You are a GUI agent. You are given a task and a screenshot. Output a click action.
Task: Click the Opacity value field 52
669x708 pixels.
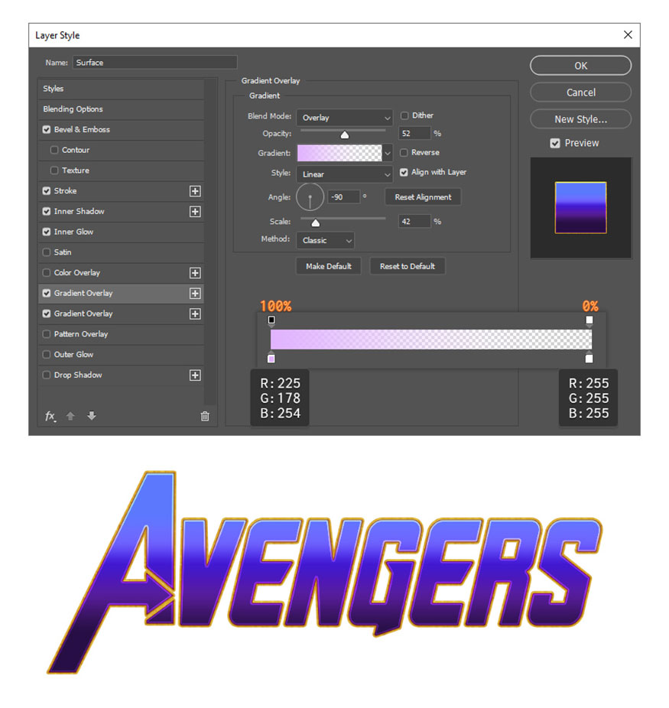coord(414,134)
